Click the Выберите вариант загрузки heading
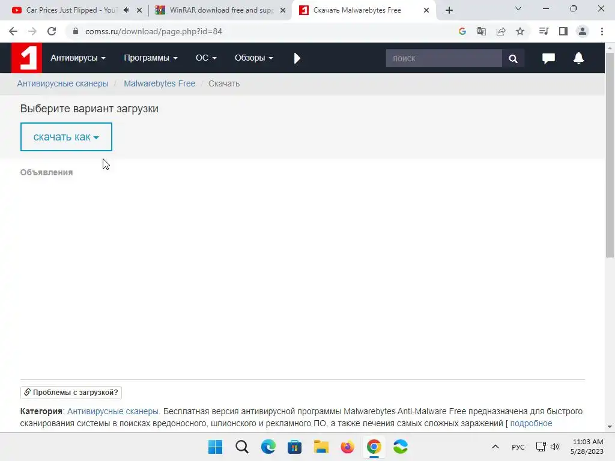 click(x=89, y=109)
